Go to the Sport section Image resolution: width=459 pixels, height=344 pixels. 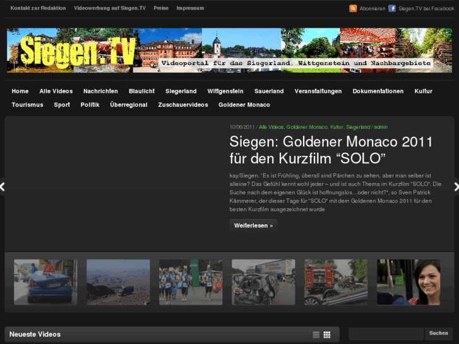click(62, 105)
